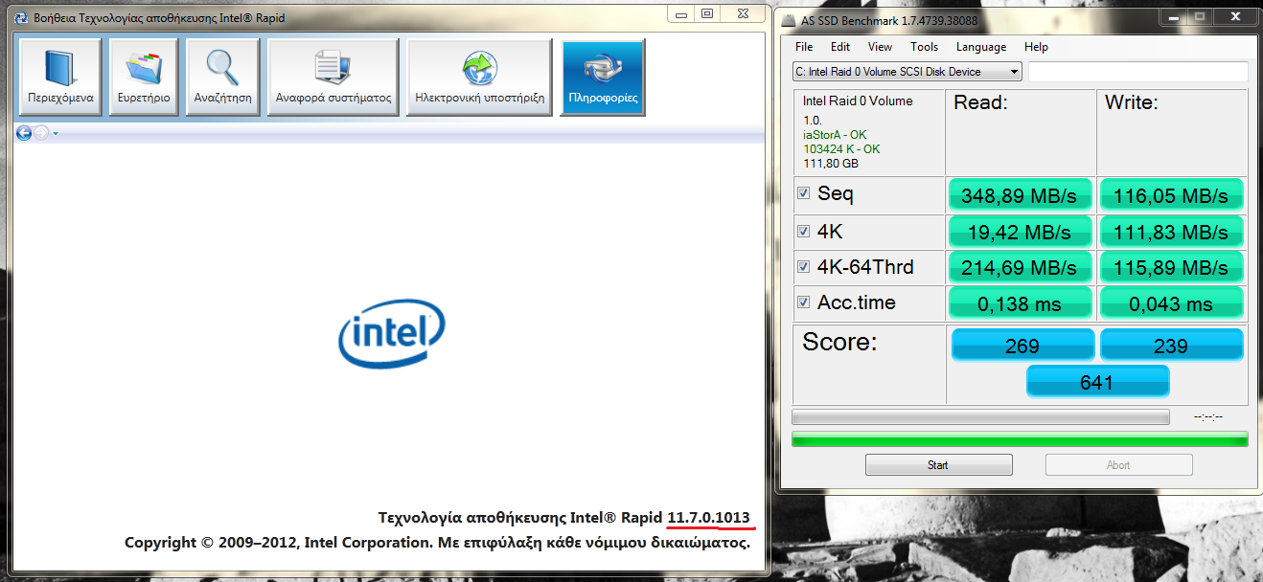Viewport: 1263px width, 582px height.
Task: Open Ηλεκτρονική υποστήριξη online support
Action: (479, 77)
